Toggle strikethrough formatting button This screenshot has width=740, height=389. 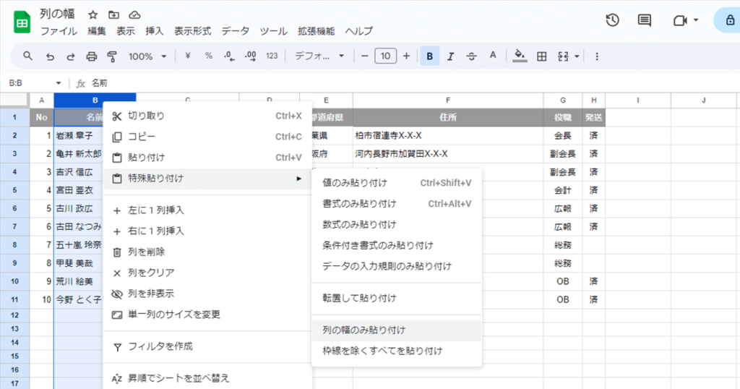point(471,56)
